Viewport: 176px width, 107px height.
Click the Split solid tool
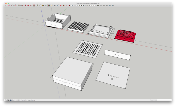[113, 5]
